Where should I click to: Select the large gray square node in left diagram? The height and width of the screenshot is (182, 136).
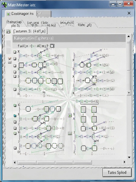(x=21, y=65)
